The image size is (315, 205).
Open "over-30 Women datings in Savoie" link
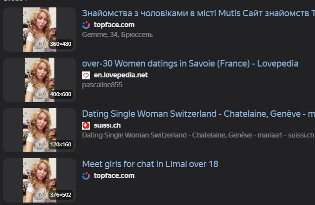190,64
